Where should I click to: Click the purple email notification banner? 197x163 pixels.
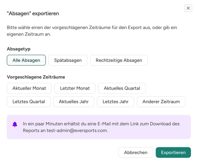pyautogui.click(x=99, y=127)
